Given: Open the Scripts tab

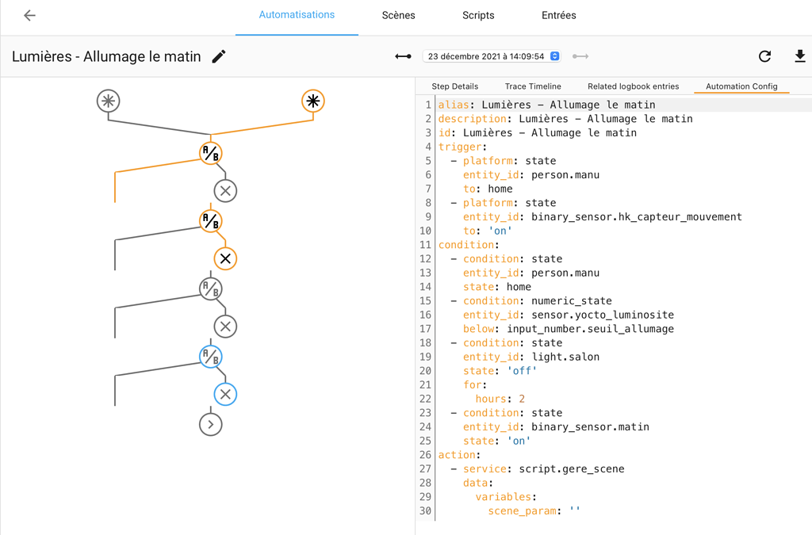Looking at the screenshot, I should pyautogui.click(x=478, y=15).
